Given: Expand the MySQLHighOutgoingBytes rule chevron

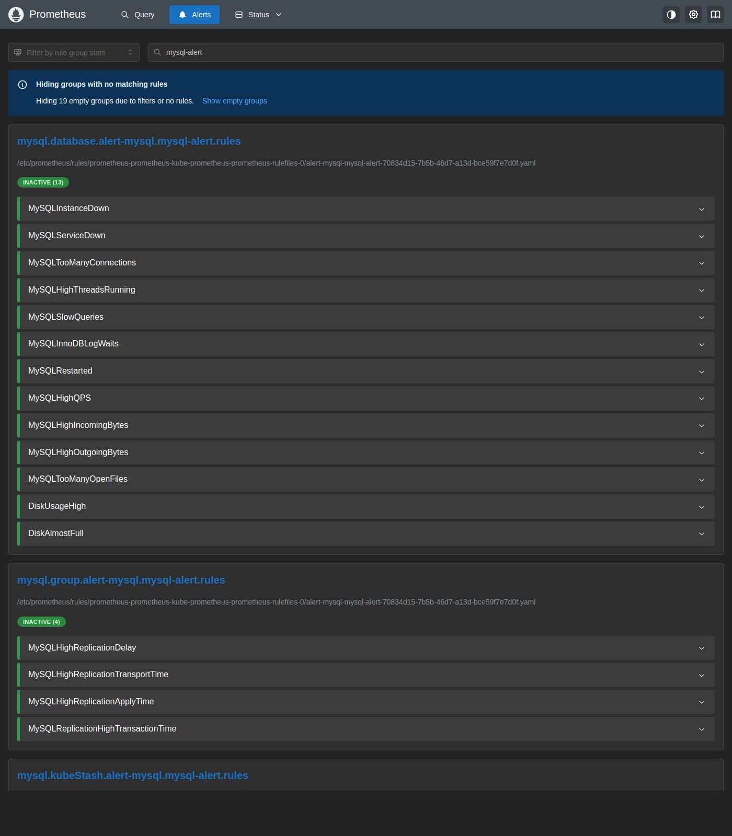Looking at the screenshot, I should [x=702, y=452].
